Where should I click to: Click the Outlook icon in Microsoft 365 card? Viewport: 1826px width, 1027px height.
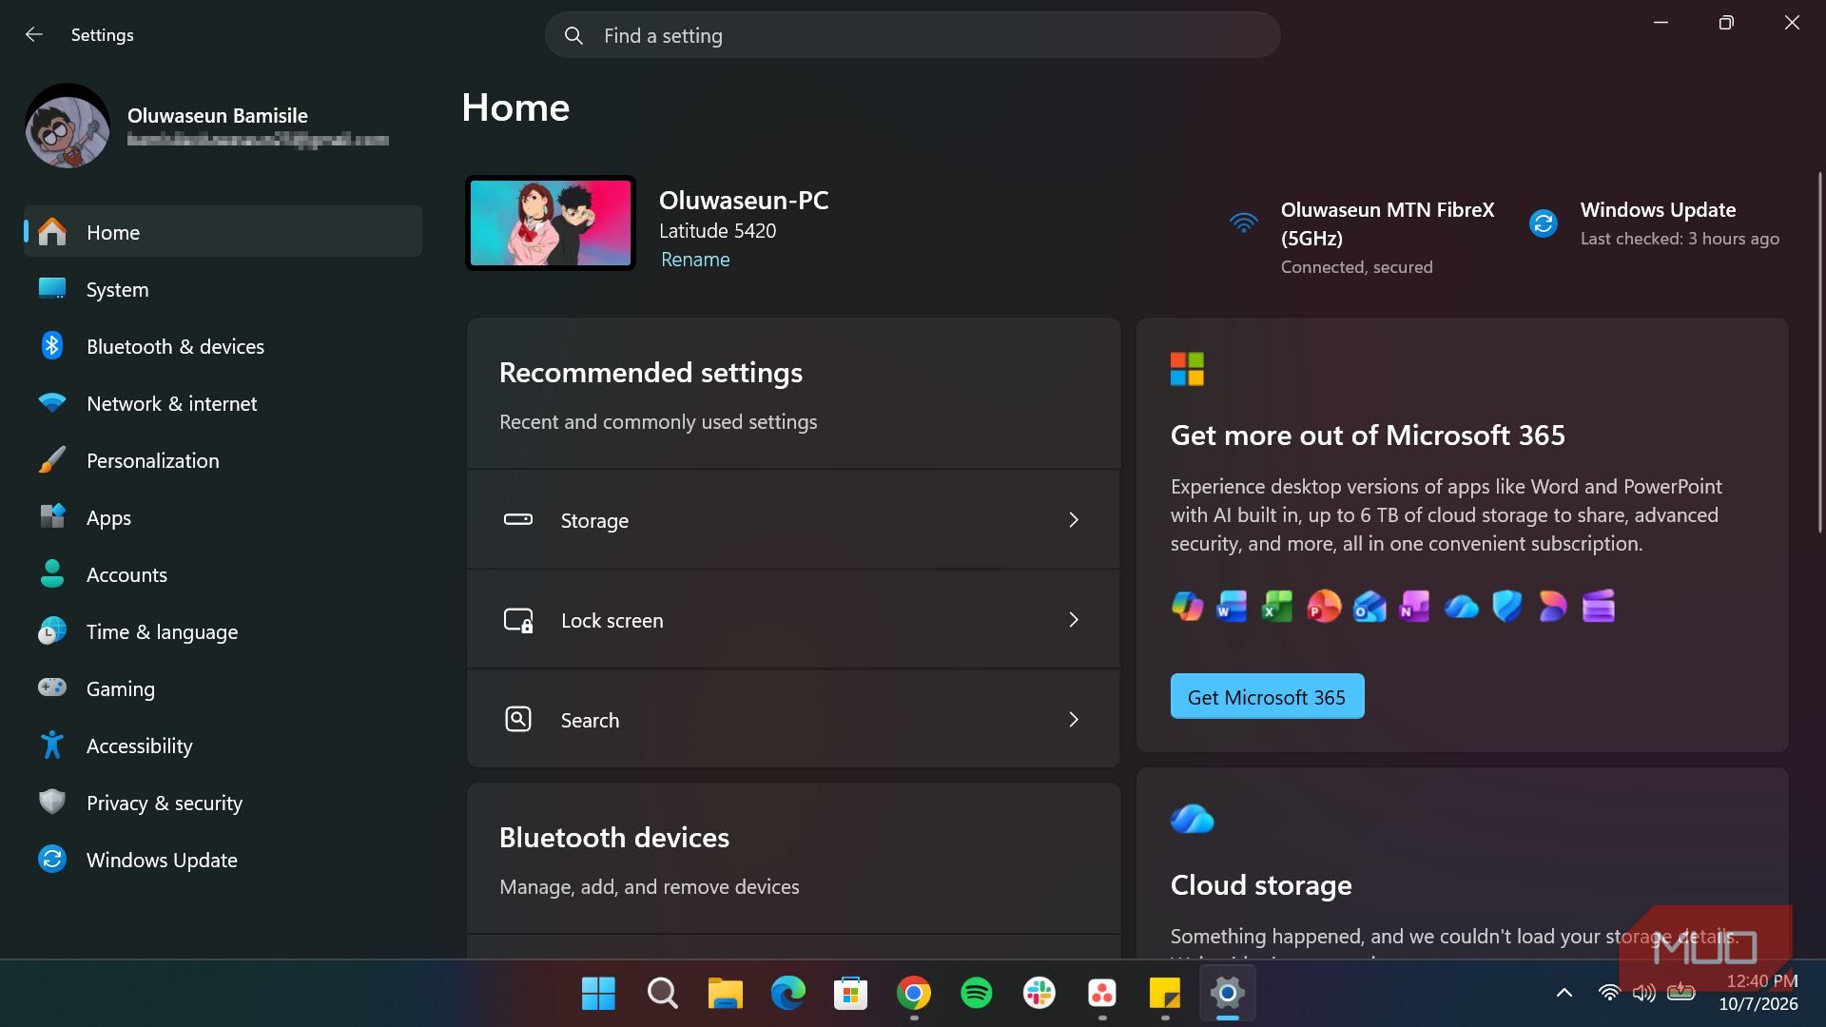1369,606
